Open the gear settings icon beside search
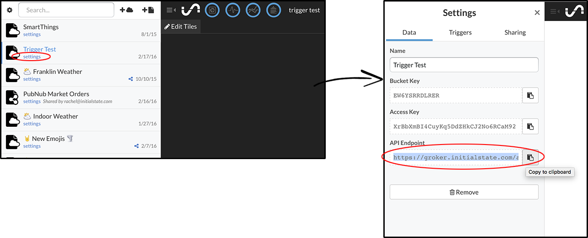The image size is (588, 238). (10, 10)
